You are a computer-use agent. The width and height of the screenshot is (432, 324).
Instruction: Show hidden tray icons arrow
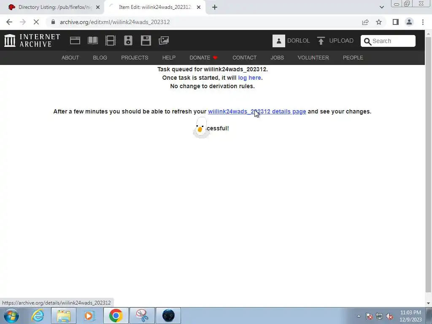pyautogui.click(x=359, y=316)
